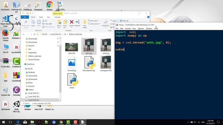Open the Options menu in IDLE

pyautogui.click(x=141, y=28)
